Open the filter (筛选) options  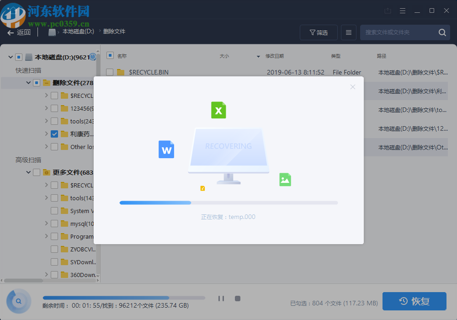click(x=319, y=32)
